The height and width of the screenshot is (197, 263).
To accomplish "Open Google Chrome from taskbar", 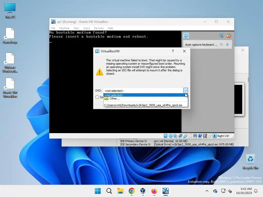I will [132, 191].
